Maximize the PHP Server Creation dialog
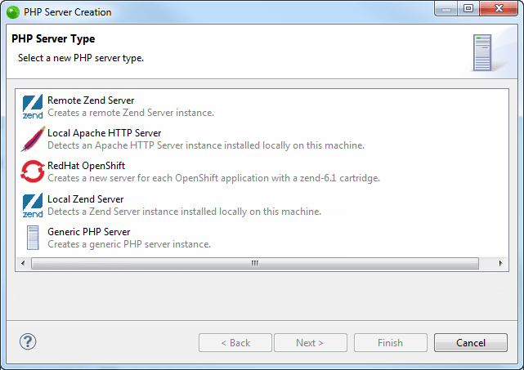524x370 pixels. pyautogui.click(x=468, y=8)
